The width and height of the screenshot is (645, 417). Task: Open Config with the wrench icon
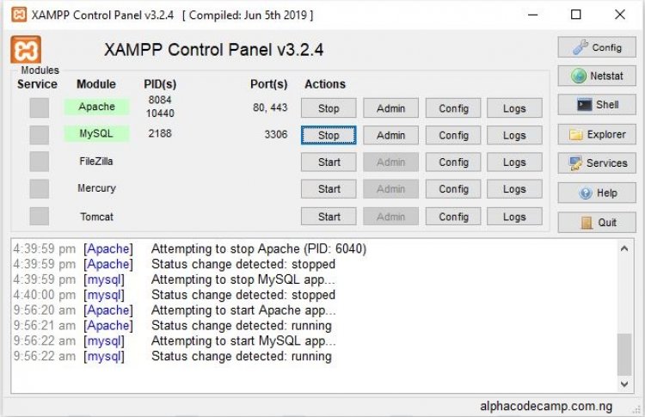[597, 47]
